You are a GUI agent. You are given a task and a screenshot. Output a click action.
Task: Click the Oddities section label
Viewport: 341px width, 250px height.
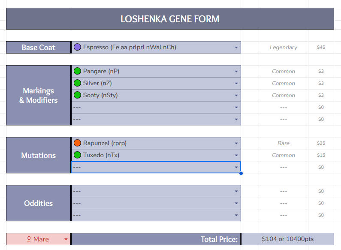(38, 203)
